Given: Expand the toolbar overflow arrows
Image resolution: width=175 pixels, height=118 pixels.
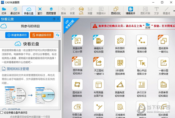Looking at the screenshot, I should [x=174, y=11].
